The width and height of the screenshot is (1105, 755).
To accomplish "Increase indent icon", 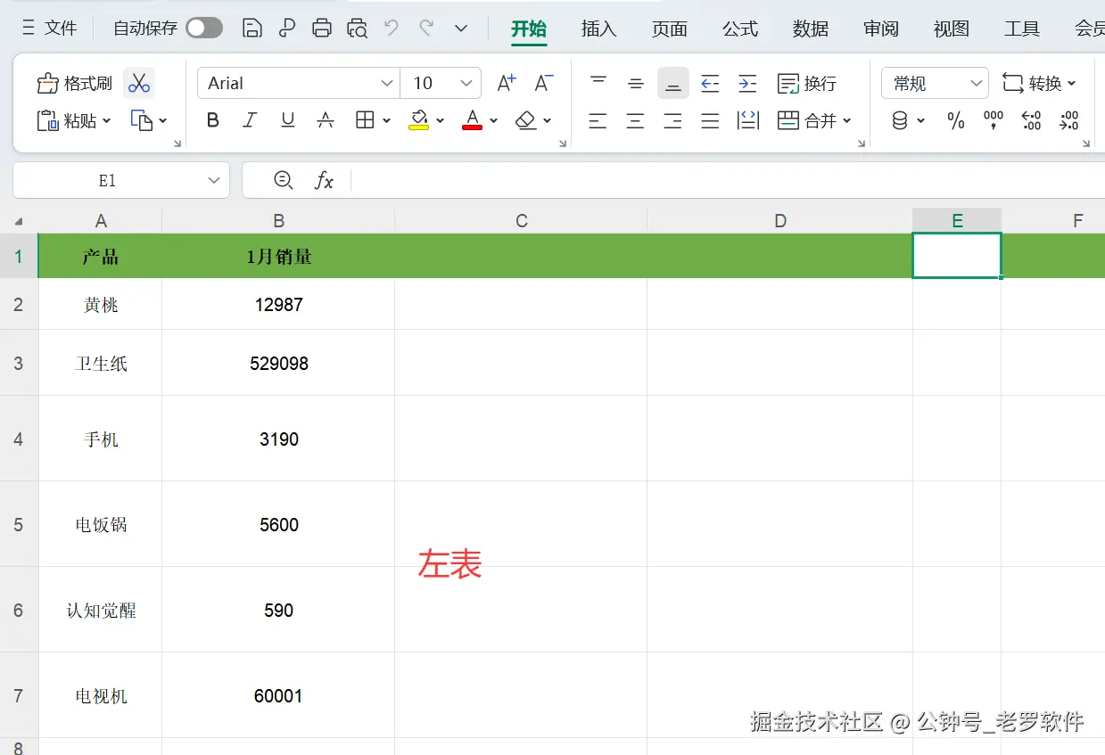I will [x=747, y=83].
